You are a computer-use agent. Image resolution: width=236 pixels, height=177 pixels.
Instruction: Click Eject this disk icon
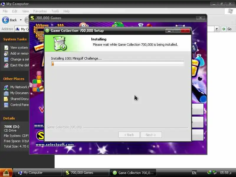pos(6,65)
